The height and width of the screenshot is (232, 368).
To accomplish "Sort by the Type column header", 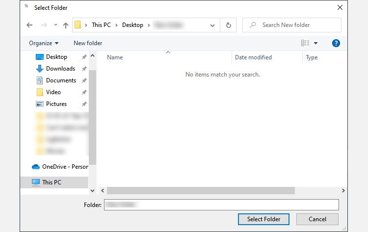I will click(x=312, y=57).
